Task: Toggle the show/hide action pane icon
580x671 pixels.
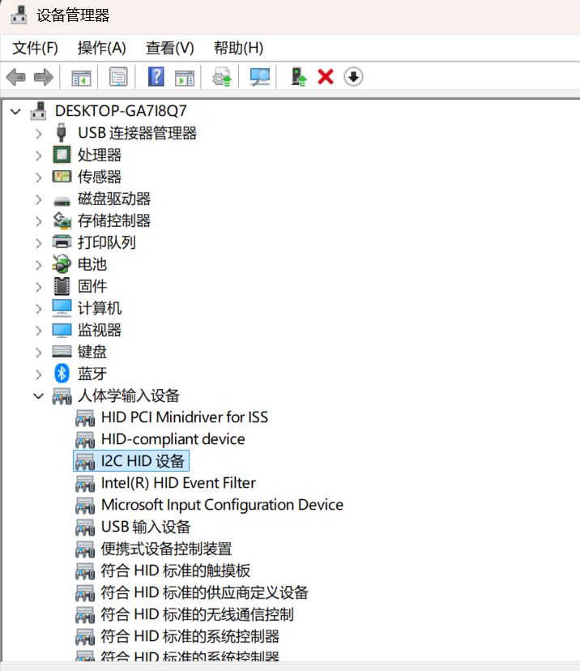Action: [185, 78]
